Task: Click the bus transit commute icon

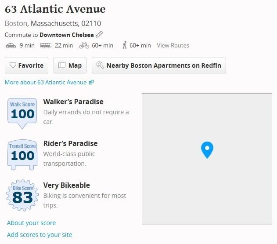Action: pyautogui.click(x=46, y=45)
